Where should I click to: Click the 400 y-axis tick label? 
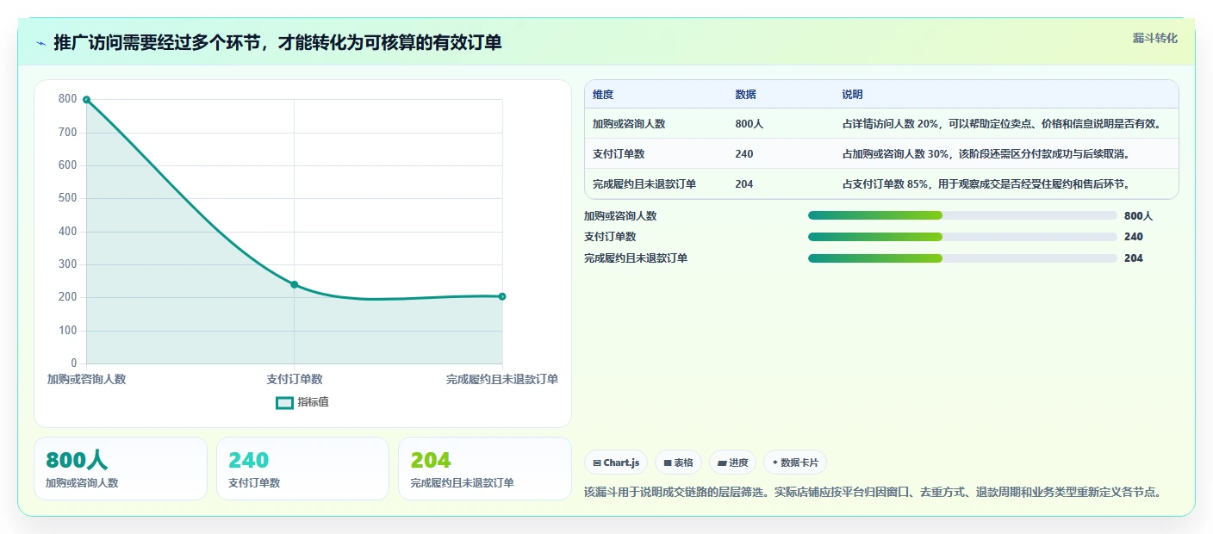point(68,232)
